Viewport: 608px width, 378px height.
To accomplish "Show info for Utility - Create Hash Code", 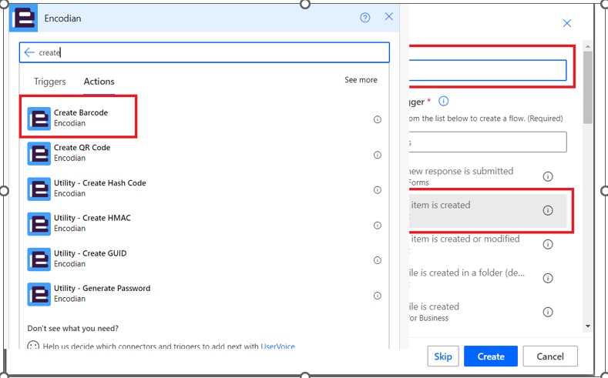I will (x=378, y=190).
